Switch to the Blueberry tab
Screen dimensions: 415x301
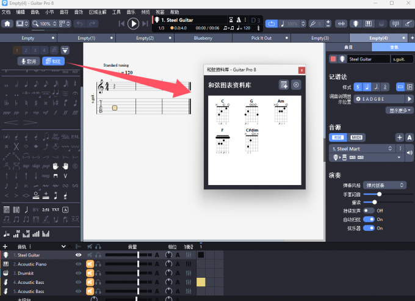click(203, 38)
